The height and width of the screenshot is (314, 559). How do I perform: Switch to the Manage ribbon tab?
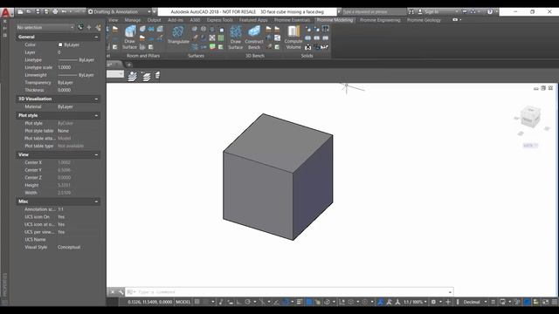133,20
